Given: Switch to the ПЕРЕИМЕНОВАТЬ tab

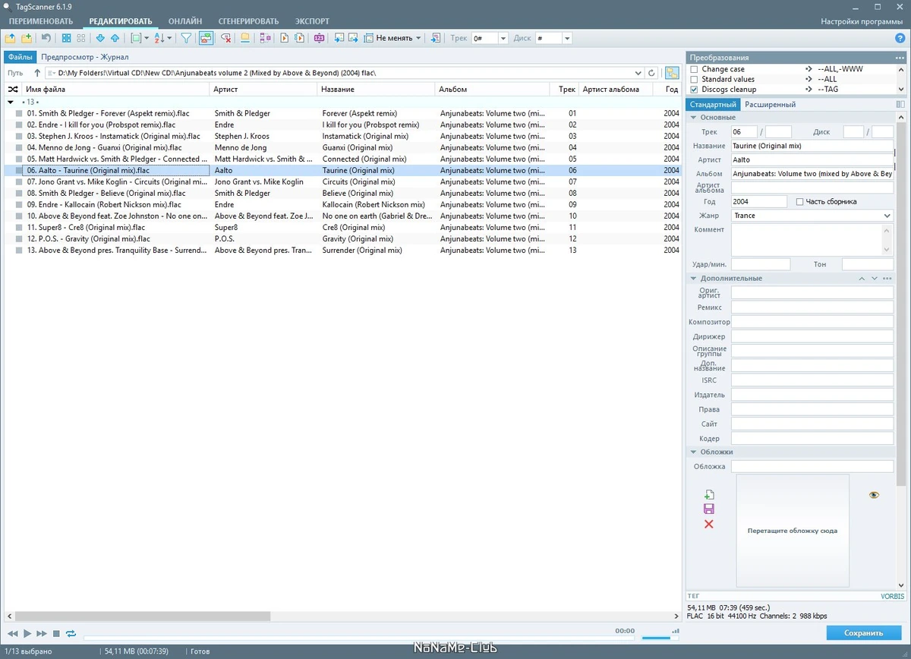Looking at the screenshot, I should click(x=42, y=21).
